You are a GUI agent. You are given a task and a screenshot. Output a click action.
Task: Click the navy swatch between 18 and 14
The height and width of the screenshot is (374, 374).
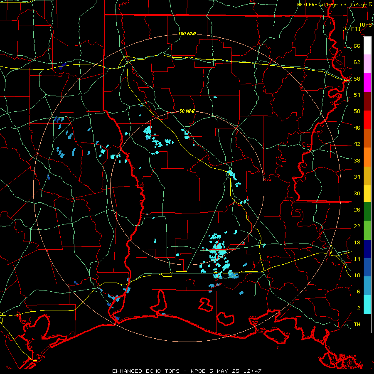point(367,249)
